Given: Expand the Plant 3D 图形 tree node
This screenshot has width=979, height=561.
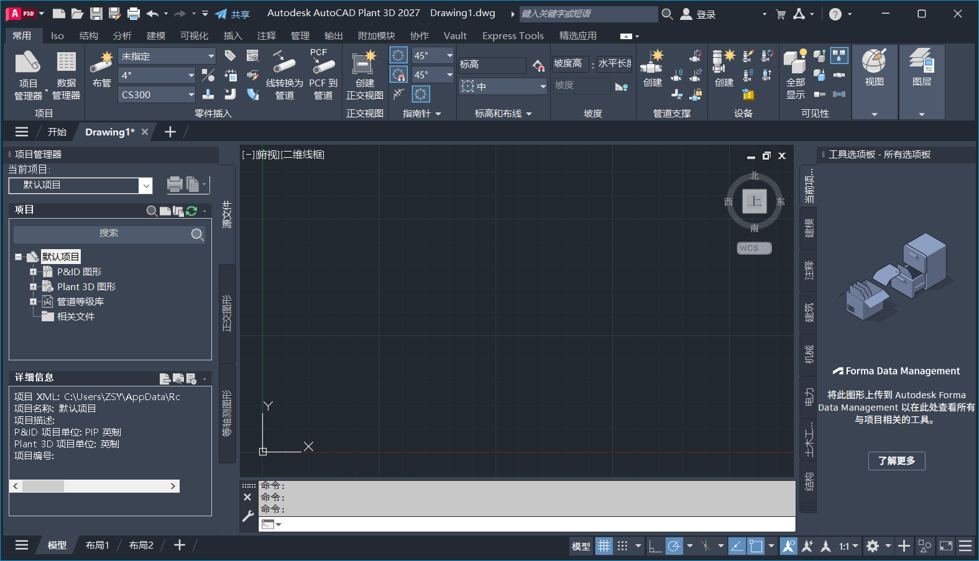Looking at the screenshot, I should 34,286.
